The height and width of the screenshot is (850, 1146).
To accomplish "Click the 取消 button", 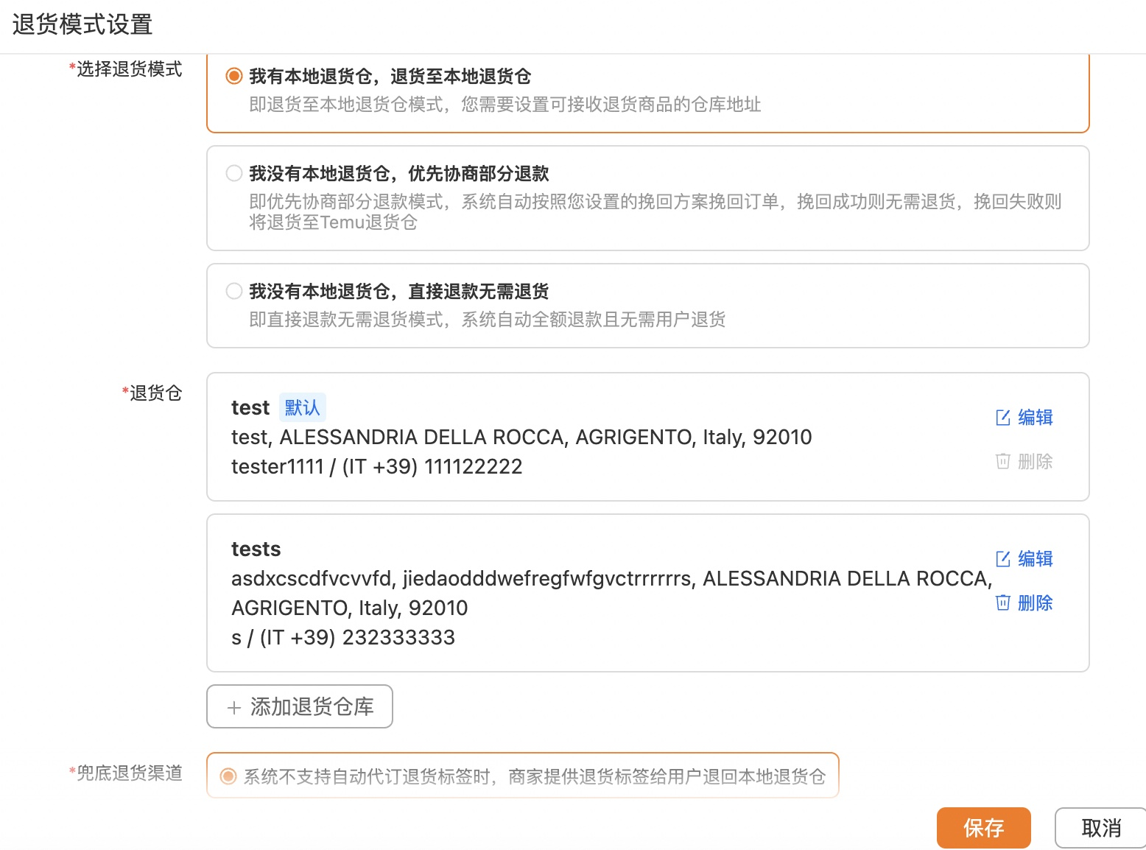I will (1100, 827).
